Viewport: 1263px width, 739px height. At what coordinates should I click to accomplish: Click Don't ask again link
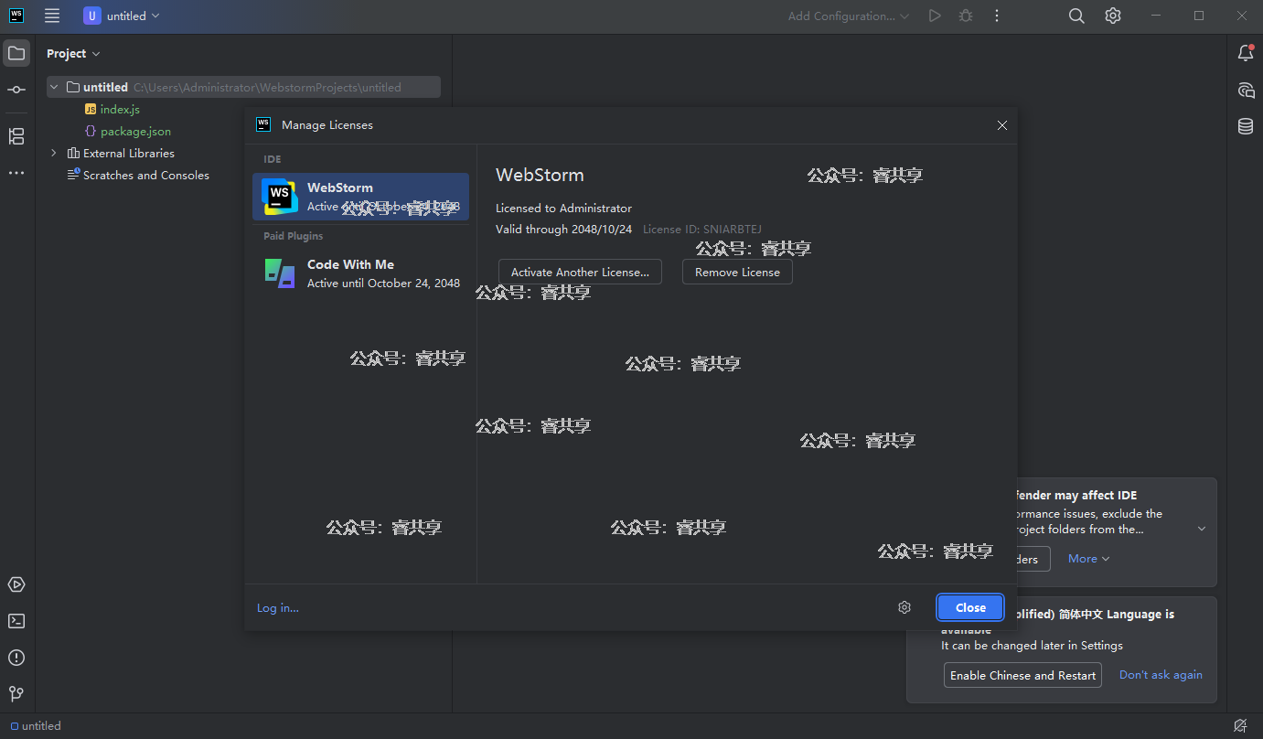pyautogui.click(x=1161, y=675)
